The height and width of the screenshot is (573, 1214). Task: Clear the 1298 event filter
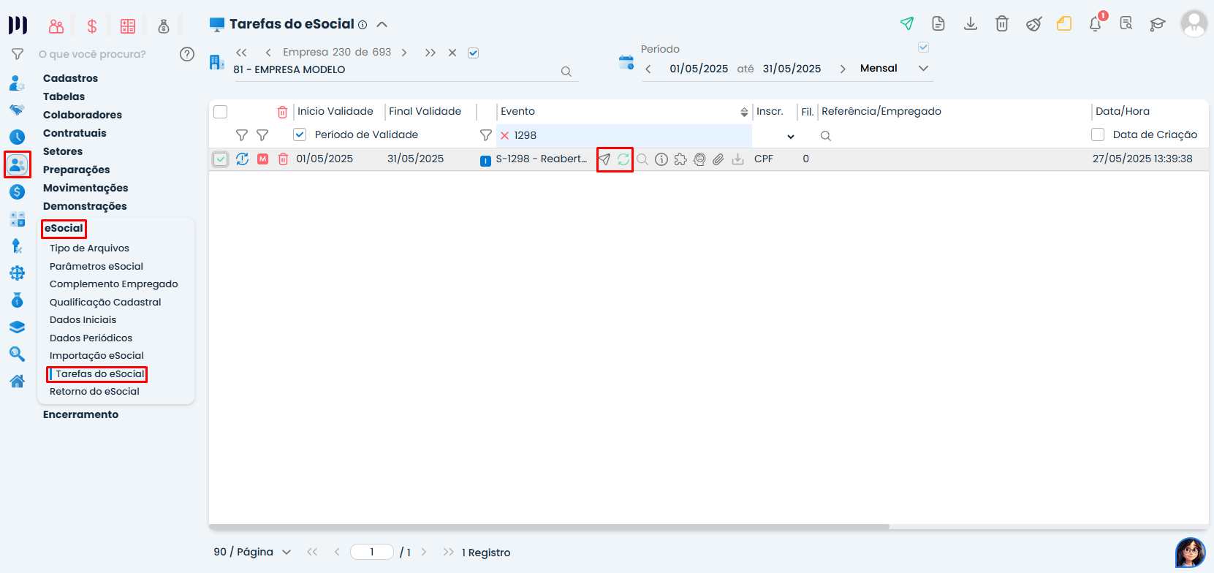coord(504,135)
